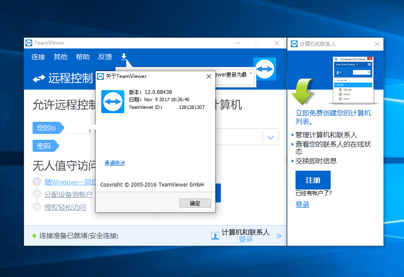Open the 分配设备到帐户 link
404x277 pixels.
69,194
